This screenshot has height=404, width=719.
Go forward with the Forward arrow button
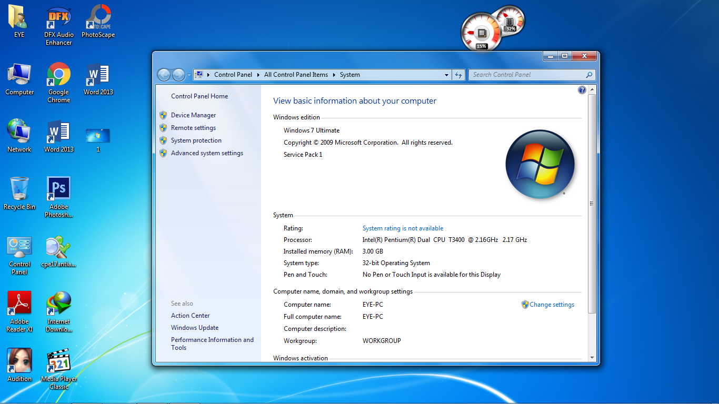(x=178, y=75)
